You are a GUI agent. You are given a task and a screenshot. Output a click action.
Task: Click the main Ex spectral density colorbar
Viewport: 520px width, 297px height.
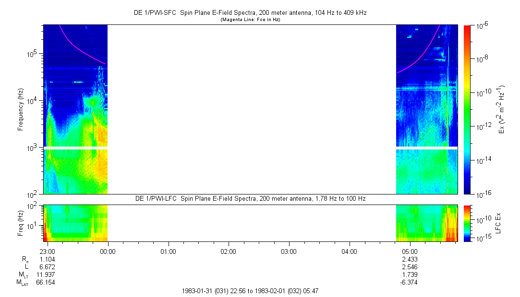[x=467, y=109]
